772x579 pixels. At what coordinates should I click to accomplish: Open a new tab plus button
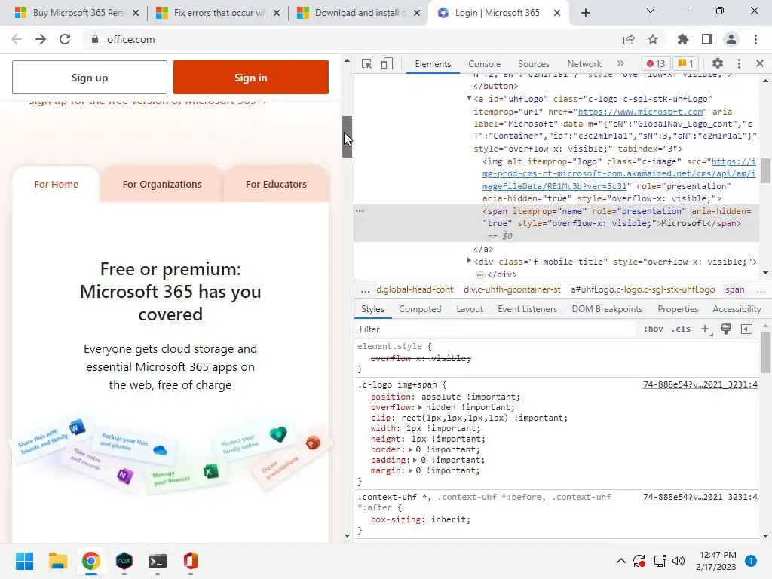point(585,13)
